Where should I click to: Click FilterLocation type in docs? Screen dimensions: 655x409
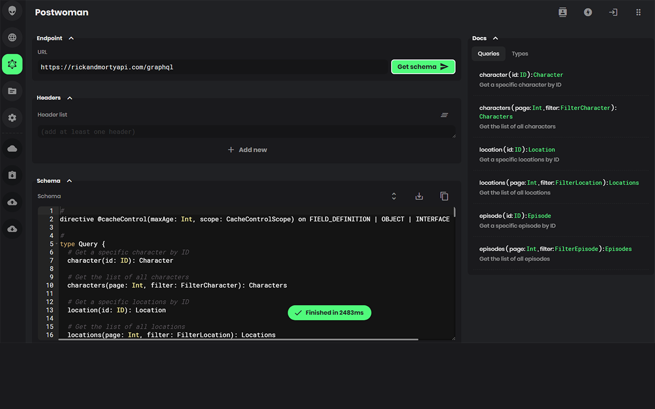579,183
